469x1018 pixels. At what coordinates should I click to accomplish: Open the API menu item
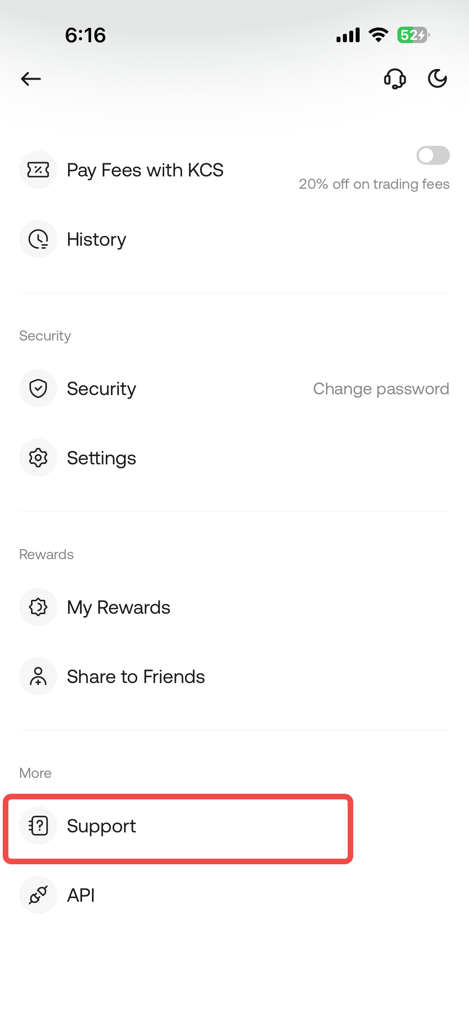(81, 895)
